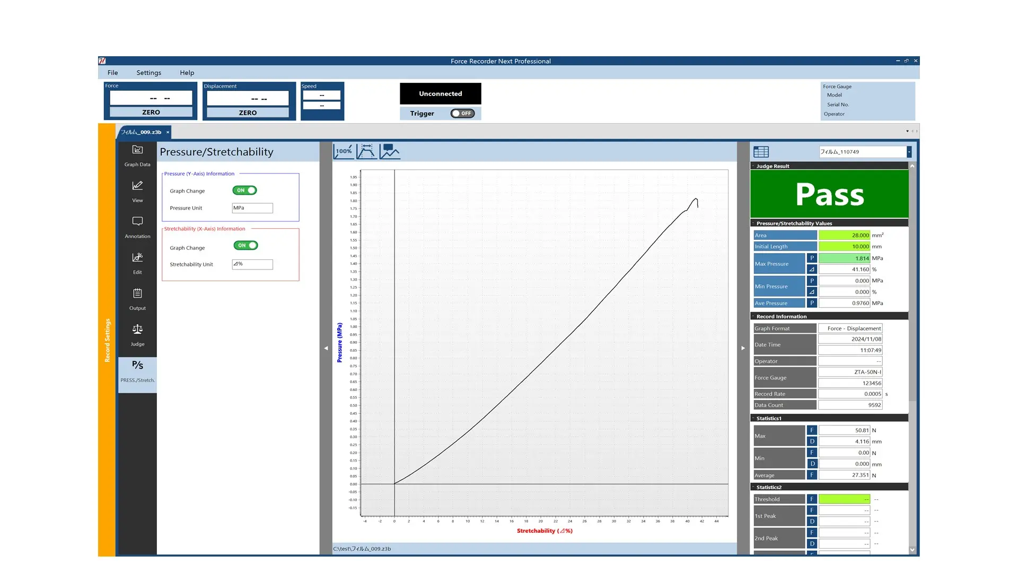Click the PRESS./Stretch P/S icon
This screenshot has height=573, width=1018.
click(x=137, y=370)
